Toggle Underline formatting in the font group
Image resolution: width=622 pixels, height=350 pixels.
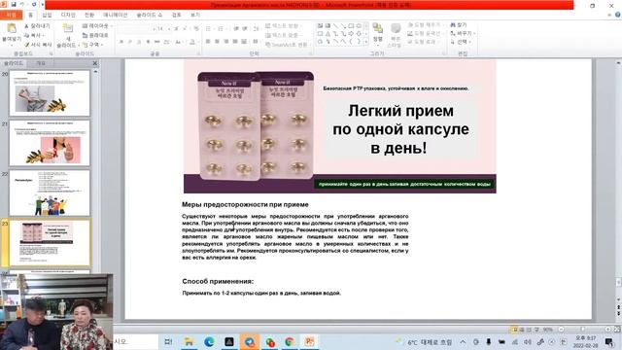(x=139, y=42)
